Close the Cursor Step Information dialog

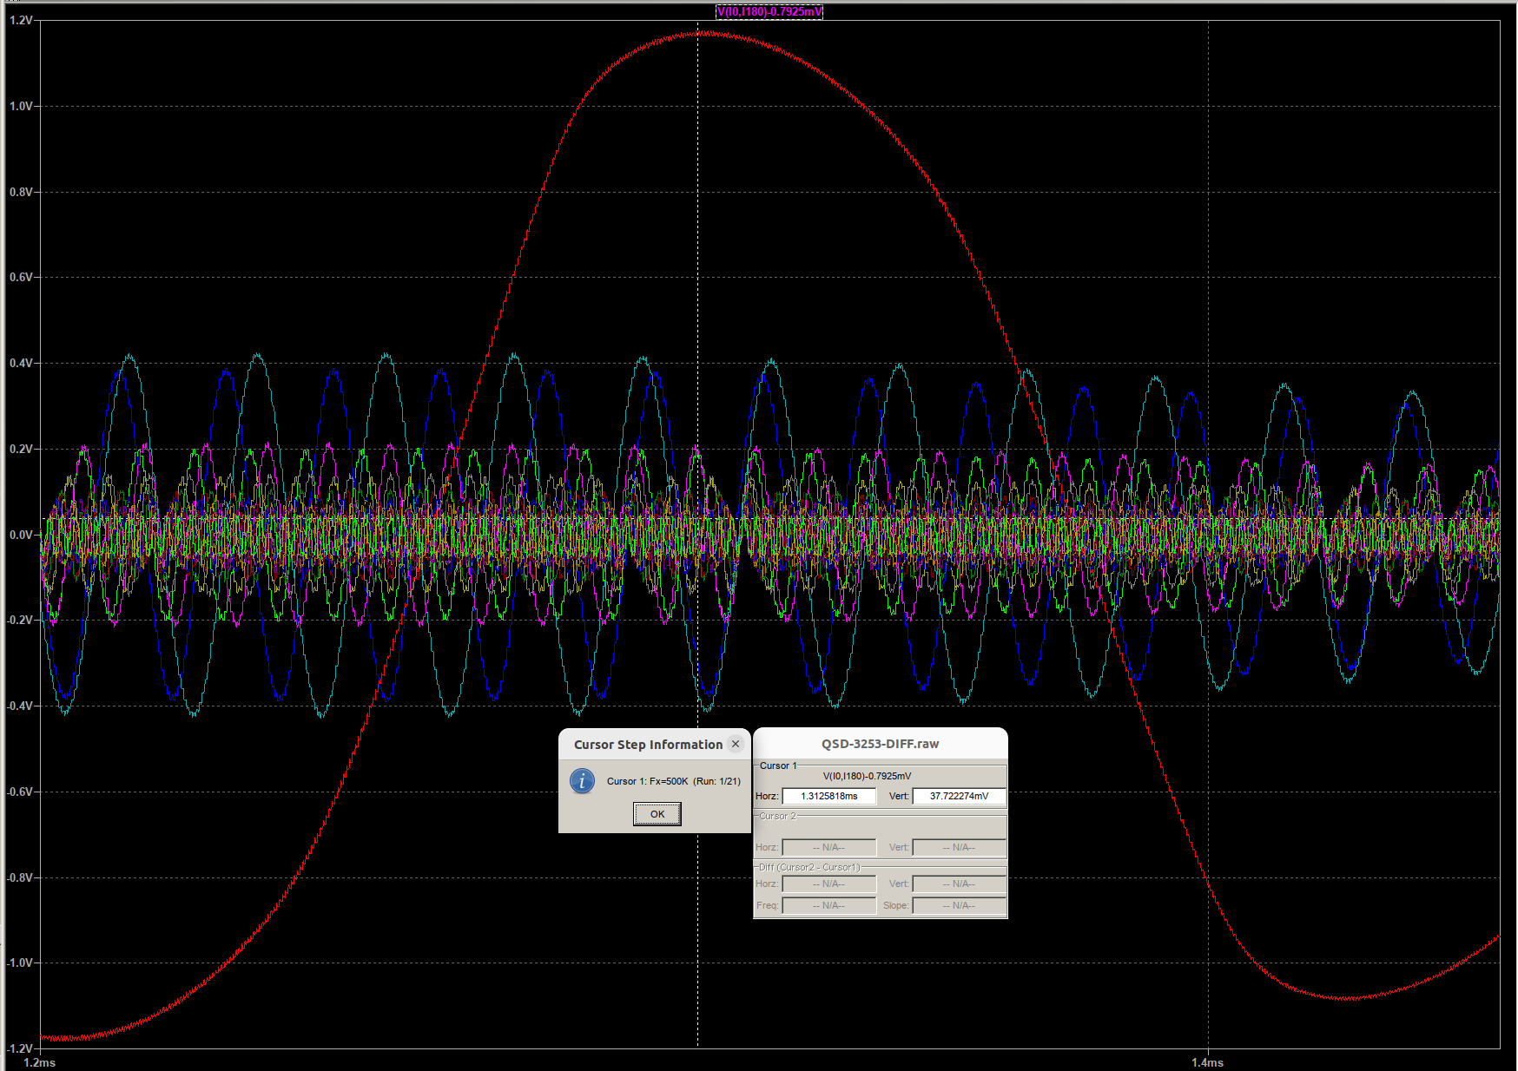click(736, 744)
